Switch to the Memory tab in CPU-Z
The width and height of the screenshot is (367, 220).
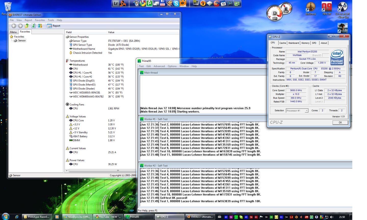coord(305,43)
